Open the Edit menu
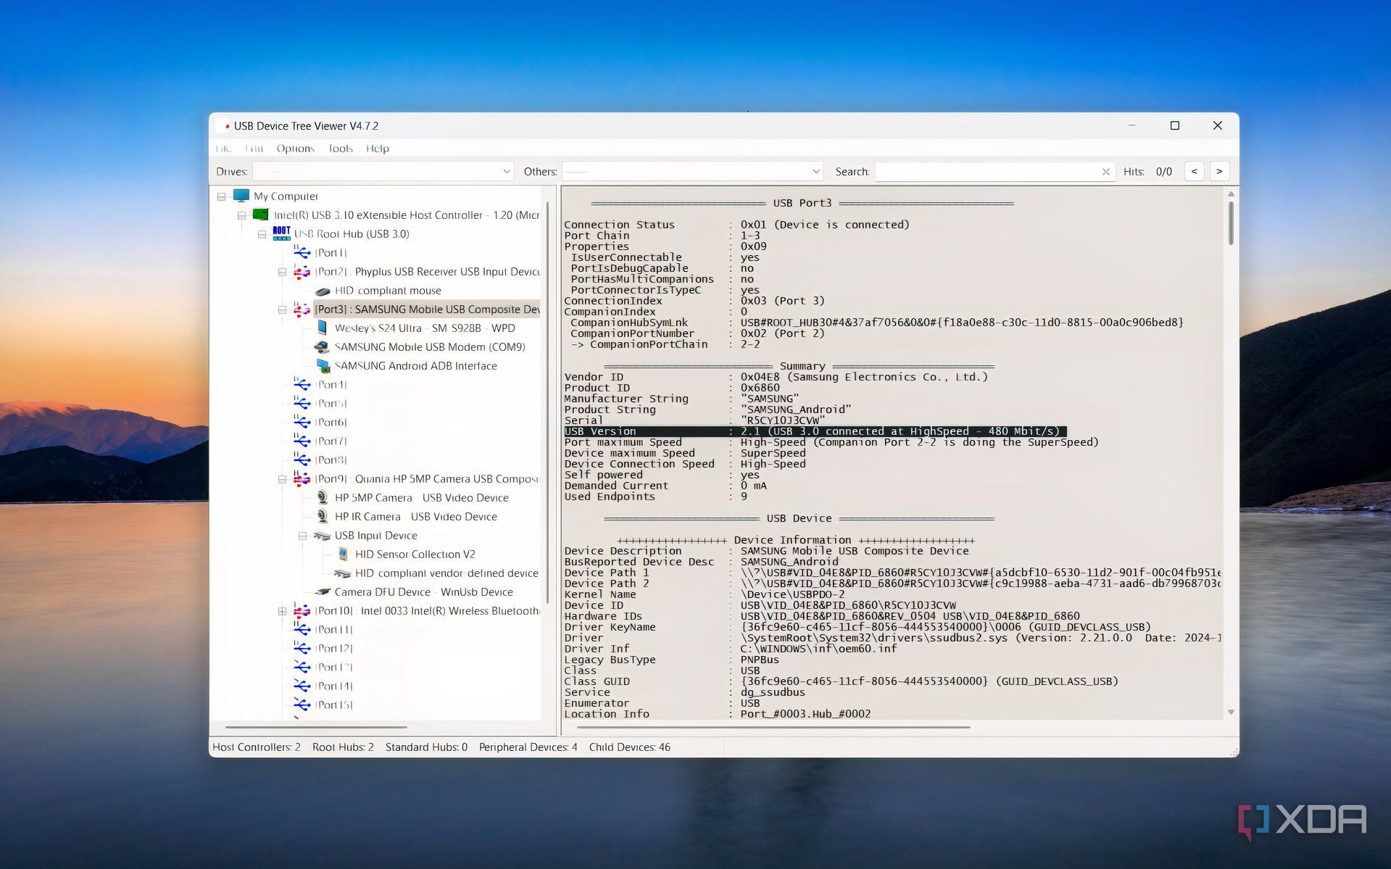The image size is (1391, 869). pyautogui.click(x=254, y=149)
